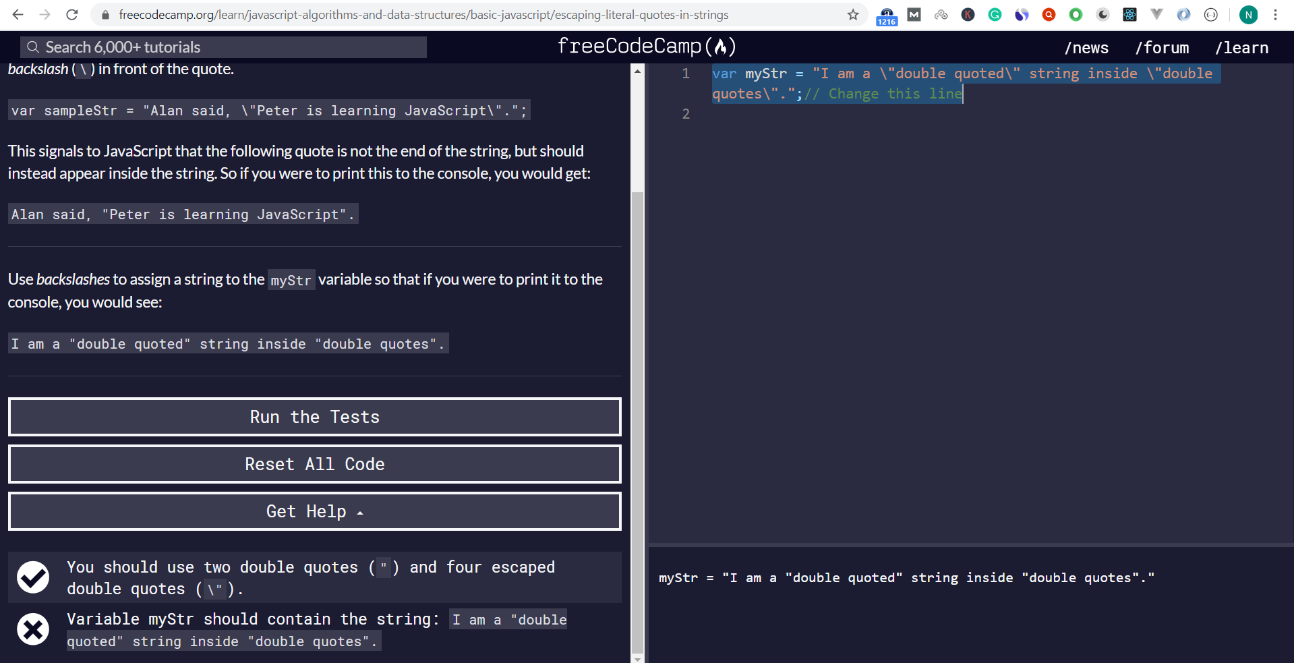The width and height of the screenshot is (1294, 663).
Task: Focus the Search 6,000+ tutorials field
Action: tap(223, 47)
